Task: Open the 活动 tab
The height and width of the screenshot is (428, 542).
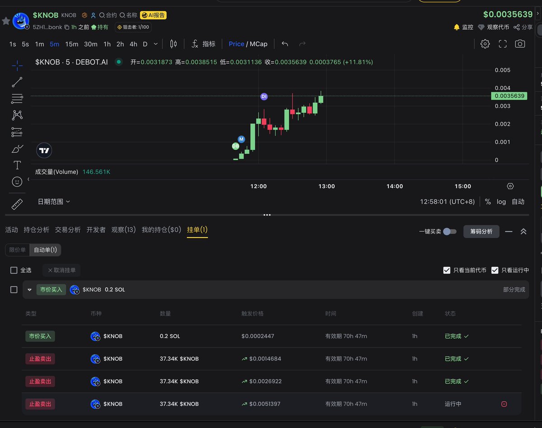Action: pyautogui.click(x=12, y=230)
